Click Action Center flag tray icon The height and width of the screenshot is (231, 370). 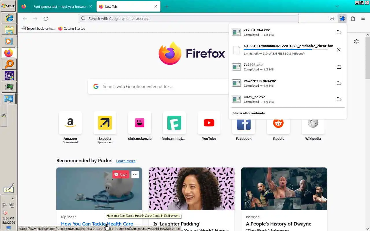coord(5,205)
